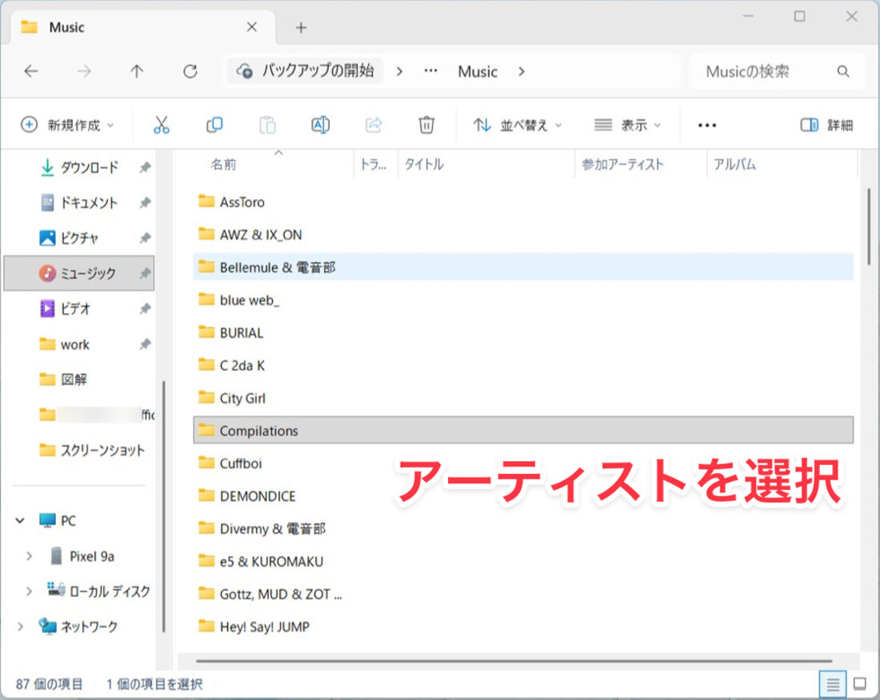Image resolution: width=880 pixels, height=700 pixels.
Task: Expand chevron after Music breadcrumb
Action: (522, 72)
